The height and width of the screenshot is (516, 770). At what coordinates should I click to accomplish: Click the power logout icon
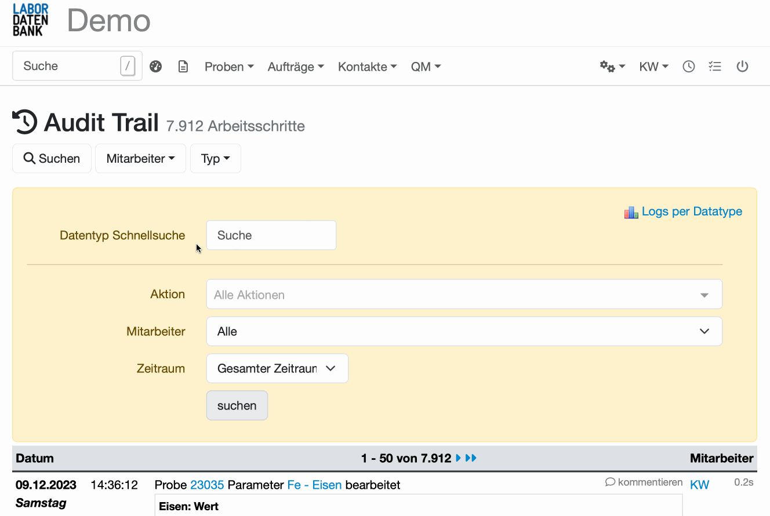743,66
